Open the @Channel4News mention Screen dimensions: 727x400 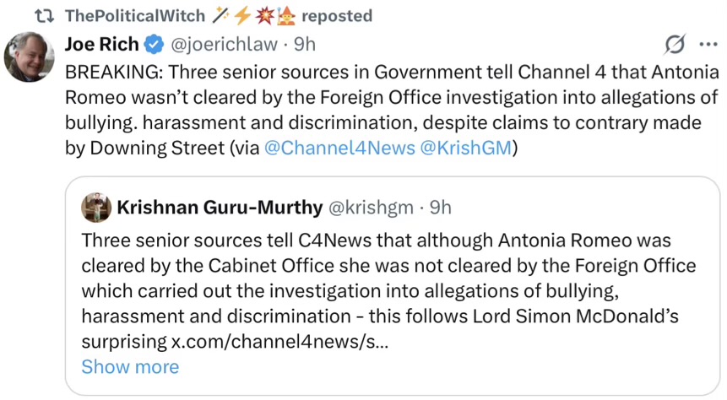(x=339, y=148)
